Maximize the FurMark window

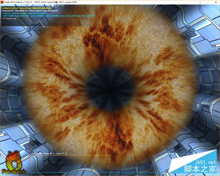[208, 2]
